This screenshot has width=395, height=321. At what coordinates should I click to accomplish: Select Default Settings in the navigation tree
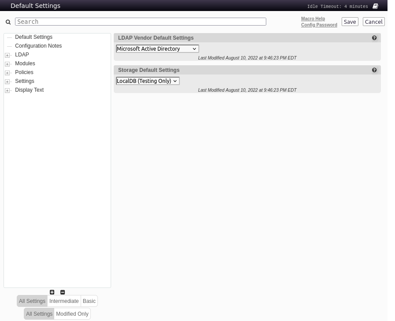(34, 37)
